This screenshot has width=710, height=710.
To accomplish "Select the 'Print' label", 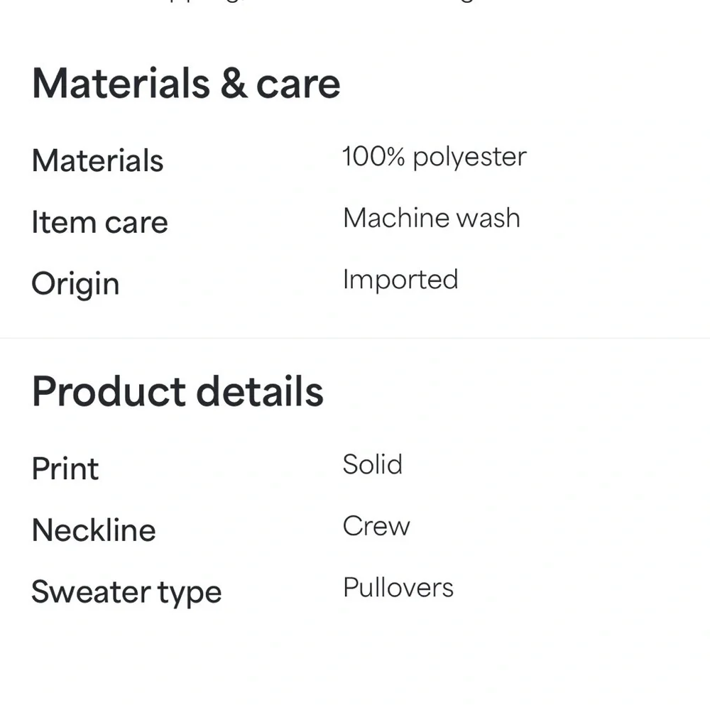I will 65,469.
